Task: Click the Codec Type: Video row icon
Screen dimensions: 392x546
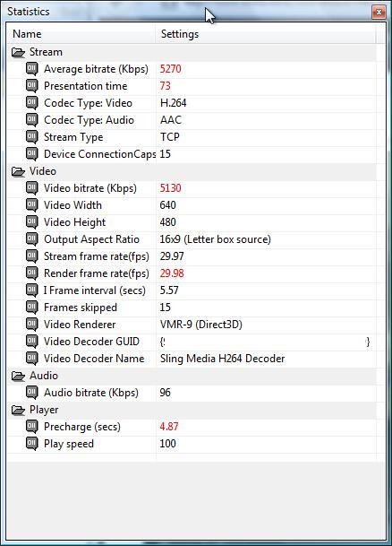Action: click(x=32, y=103)
